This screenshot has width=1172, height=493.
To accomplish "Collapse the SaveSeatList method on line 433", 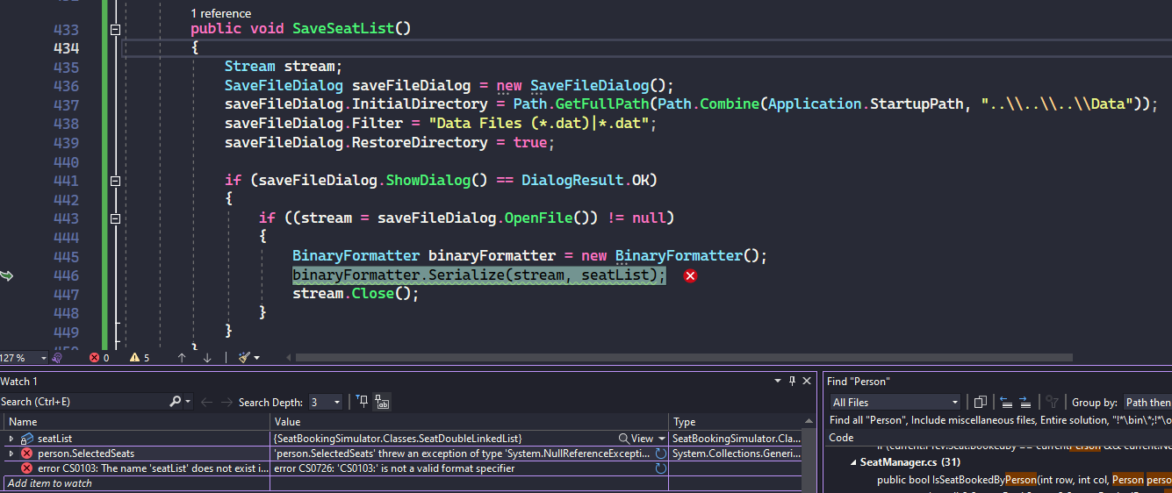I will click(114, 29).
